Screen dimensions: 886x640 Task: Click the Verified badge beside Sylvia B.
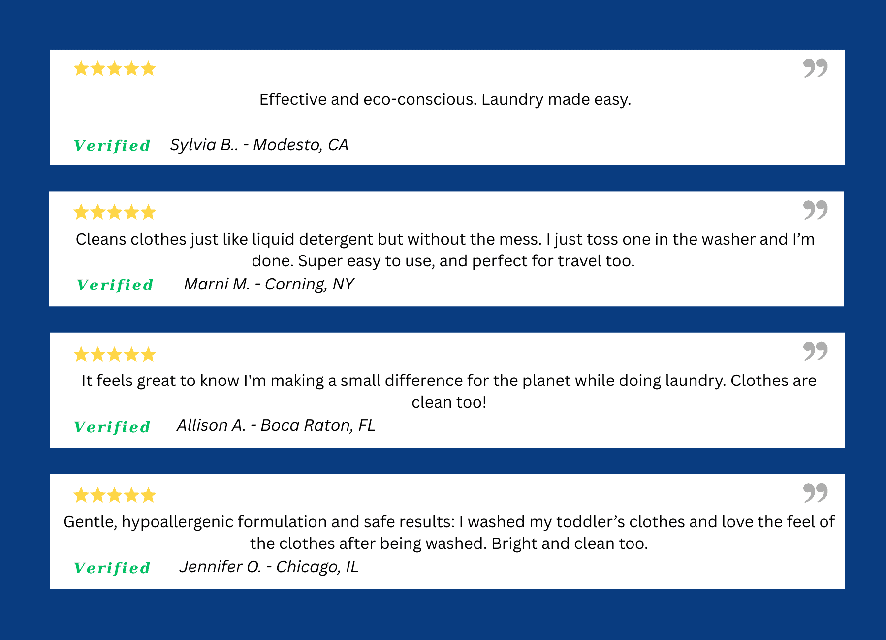112,146
